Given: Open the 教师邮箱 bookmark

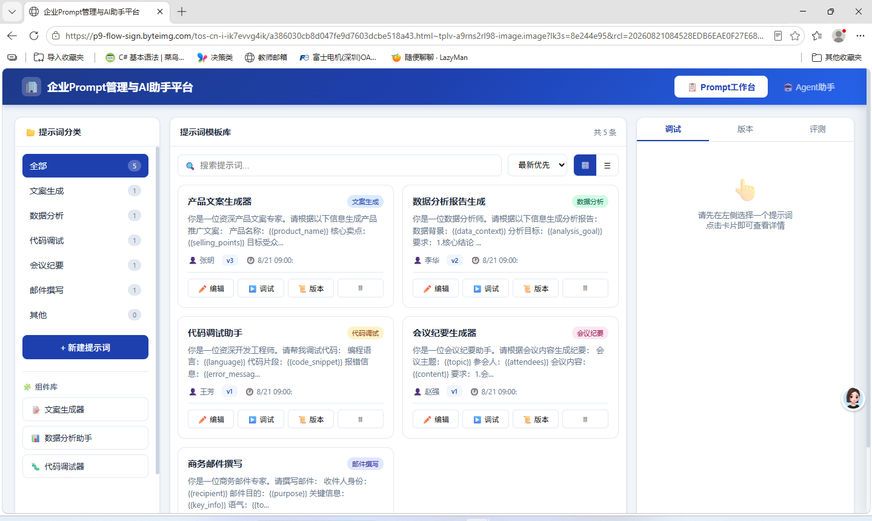Looking at the screenshot, I should [x=266, y=58].
